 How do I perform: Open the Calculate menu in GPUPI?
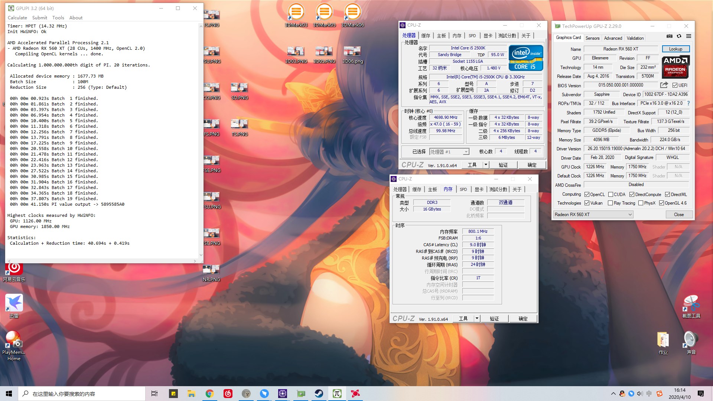click(x=17, y=17)
